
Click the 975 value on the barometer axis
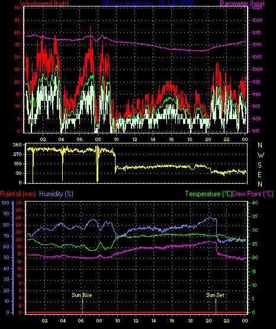(x=256, y=131)
